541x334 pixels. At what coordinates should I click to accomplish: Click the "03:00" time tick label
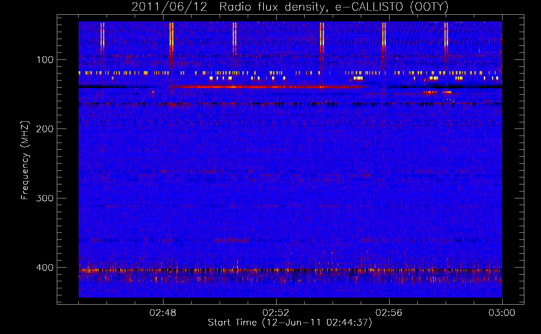pos(502,313)
